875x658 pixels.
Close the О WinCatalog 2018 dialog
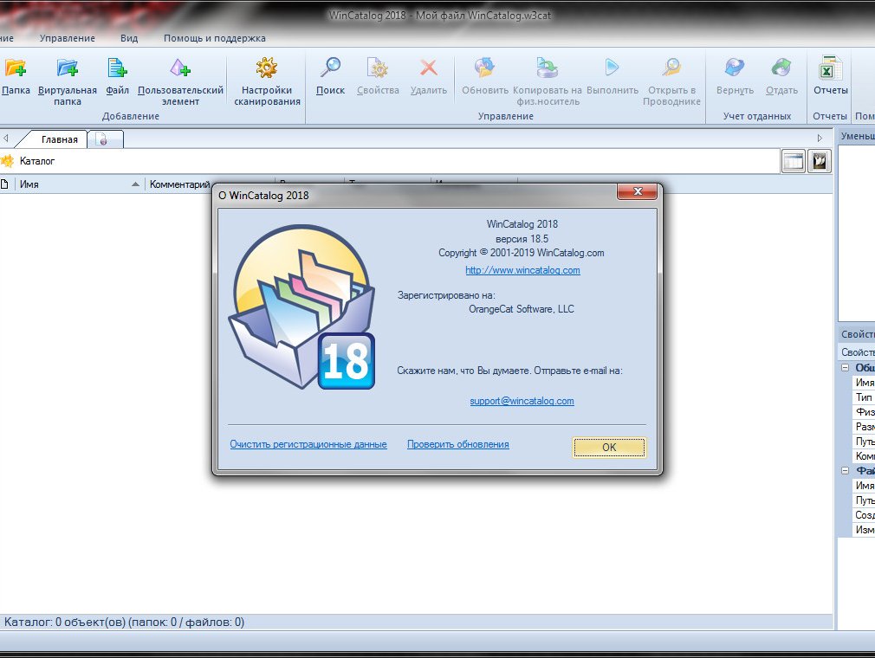tap(637, 191)
